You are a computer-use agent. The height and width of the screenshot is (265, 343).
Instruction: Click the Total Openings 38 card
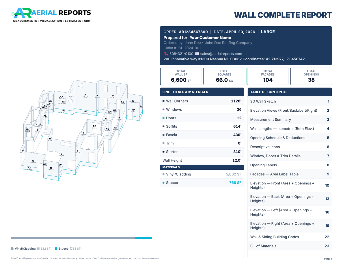coord(311,76)
